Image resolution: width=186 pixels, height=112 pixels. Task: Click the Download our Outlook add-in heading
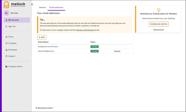pos(159,14)
